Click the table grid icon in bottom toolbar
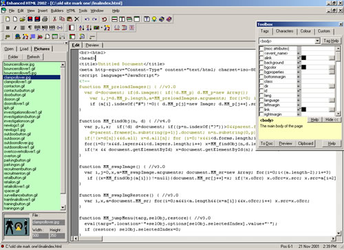The width and height of the screenshot is (344, 250). pyautogui.click(x=55, y=37)
